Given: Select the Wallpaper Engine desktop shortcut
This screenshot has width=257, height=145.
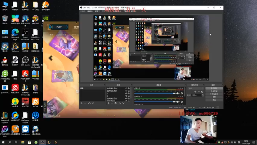Looking at the screenshot, I should tap(25, 117).
